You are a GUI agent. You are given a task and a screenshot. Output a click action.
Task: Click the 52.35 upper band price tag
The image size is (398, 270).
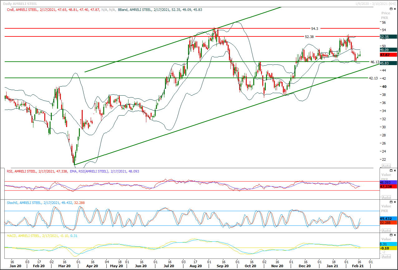388,36
